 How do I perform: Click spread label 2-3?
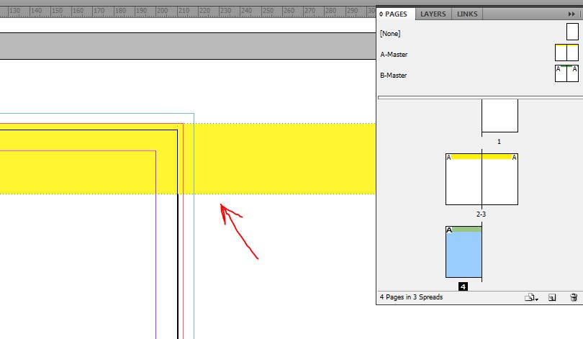(x=481, y=214)
